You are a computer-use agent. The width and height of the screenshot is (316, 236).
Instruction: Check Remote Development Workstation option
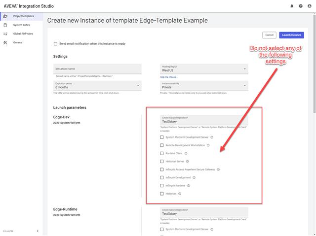tap(161, 145)
